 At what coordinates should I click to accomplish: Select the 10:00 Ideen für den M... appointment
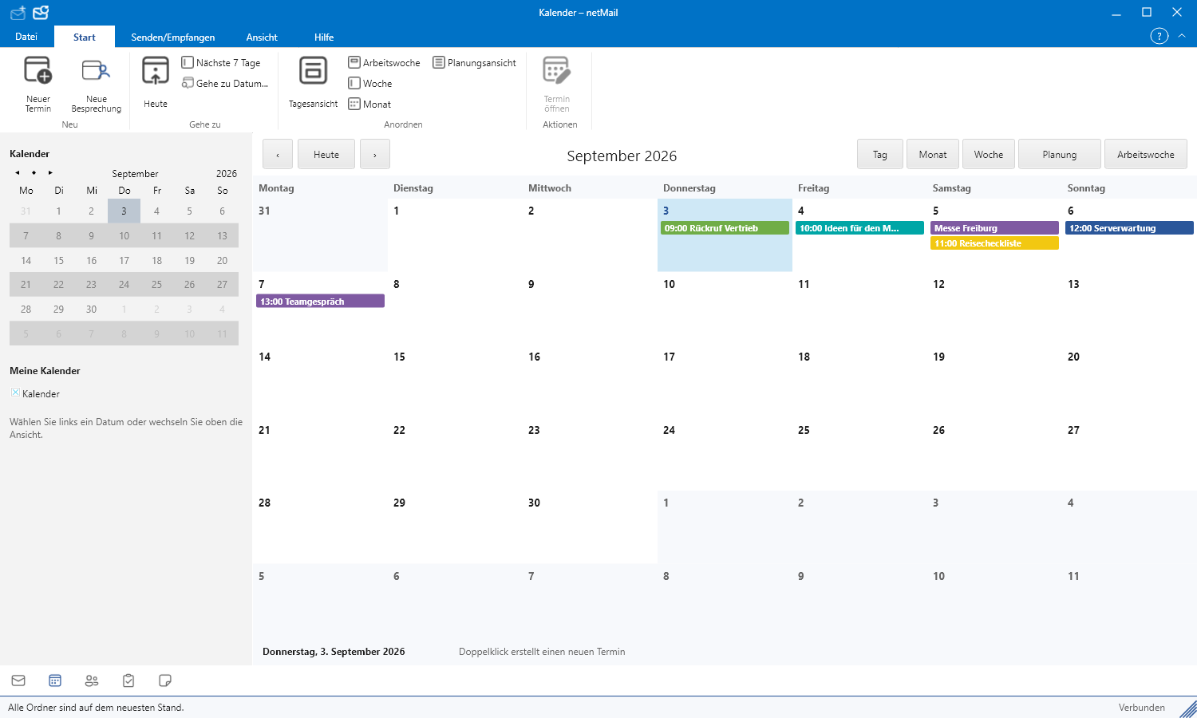coord(859,228)
